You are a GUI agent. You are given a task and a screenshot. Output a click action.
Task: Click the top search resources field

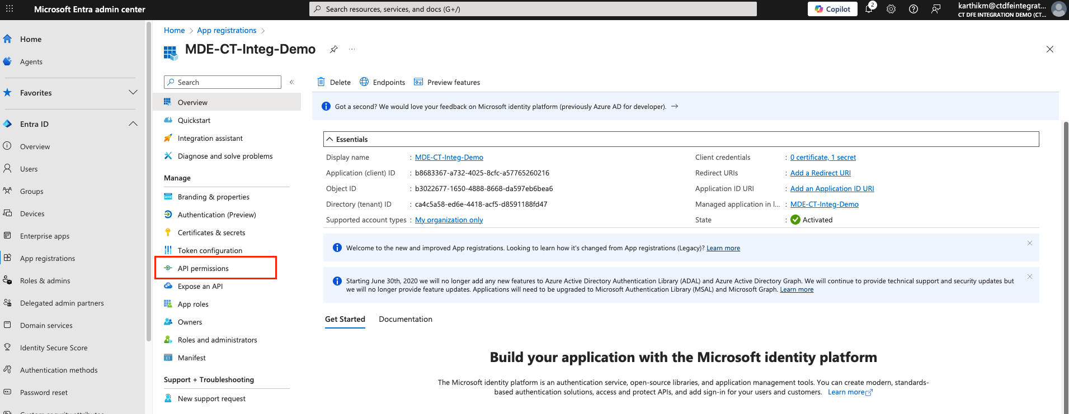[533, 9]
